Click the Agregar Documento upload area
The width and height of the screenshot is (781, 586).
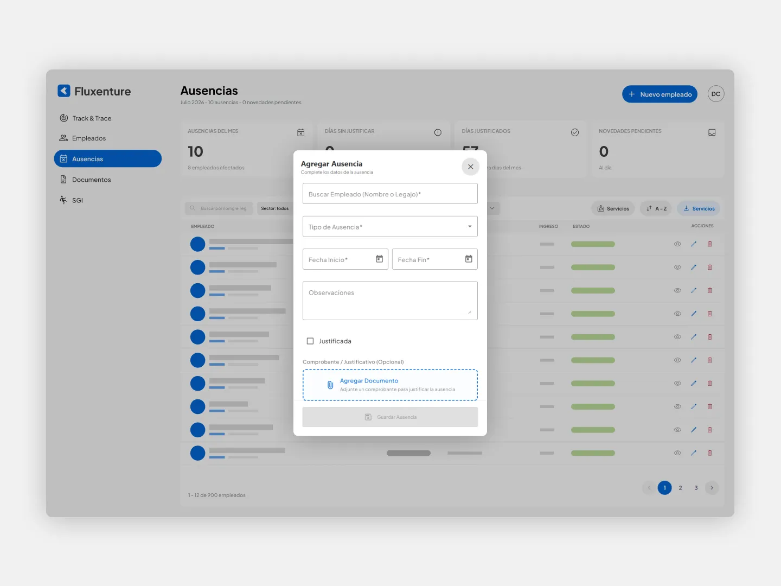(390, 385)
